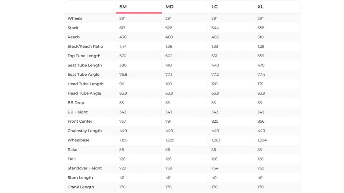The image size is (344, 193).
Task: Click the XL rake value 35
Action: (x=260, y=149)
